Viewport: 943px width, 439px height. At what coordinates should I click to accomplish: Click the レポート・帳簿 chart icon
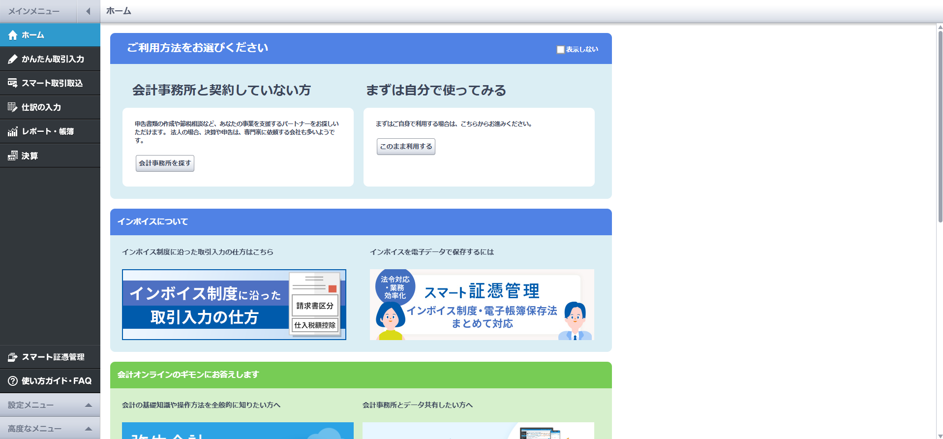point(13,131)
